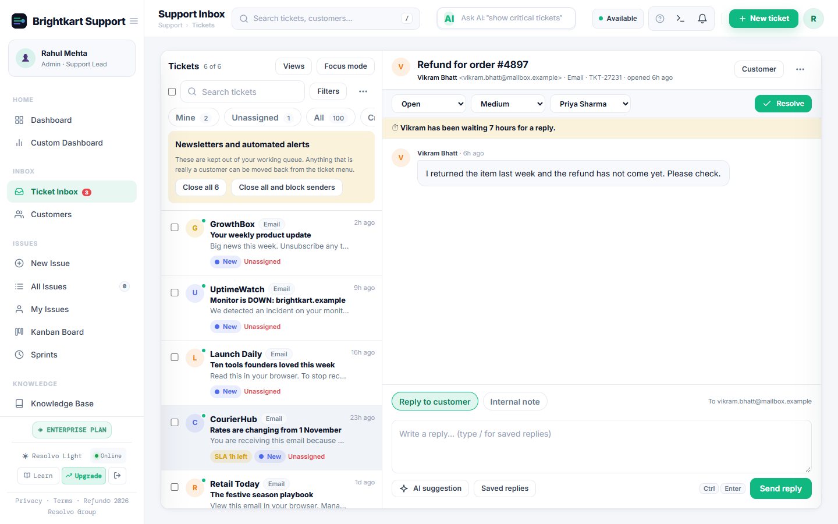Open Saved replies

tap(505, 488)
